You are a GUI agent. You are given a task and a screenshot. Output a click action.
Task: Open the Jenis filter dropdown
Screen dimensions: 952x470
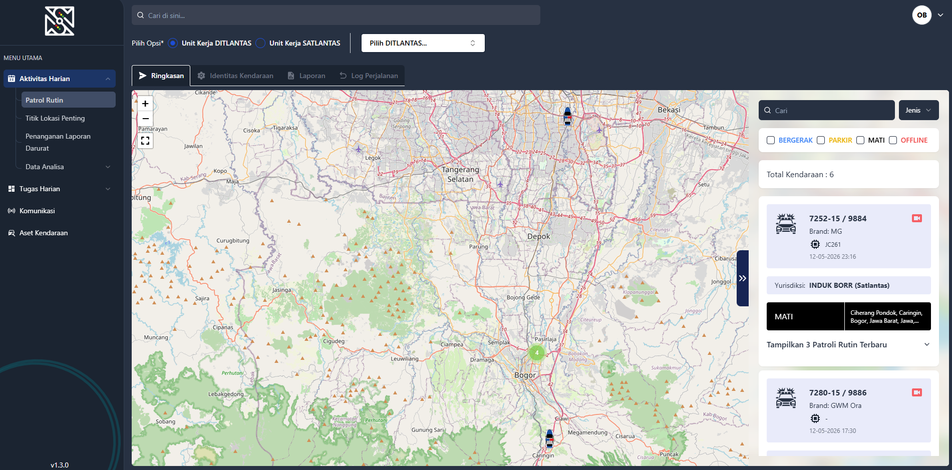tap(919, 110)
